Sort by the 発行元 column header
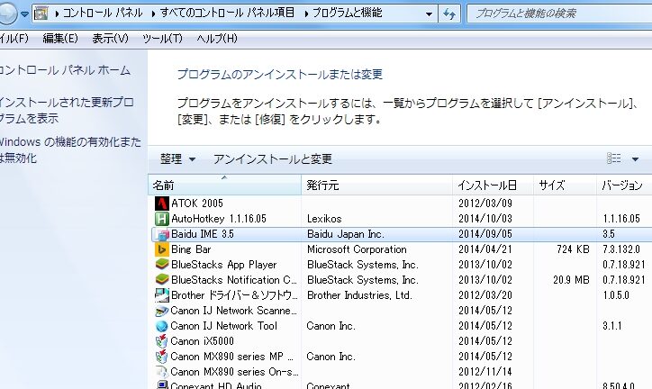Viewport: 652px width, 389px height. click(x=376, y=185)
